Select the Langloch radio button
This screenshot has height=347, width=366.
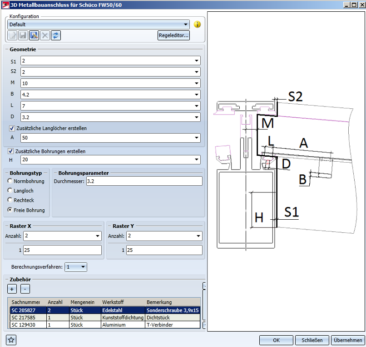pos(10,190)
